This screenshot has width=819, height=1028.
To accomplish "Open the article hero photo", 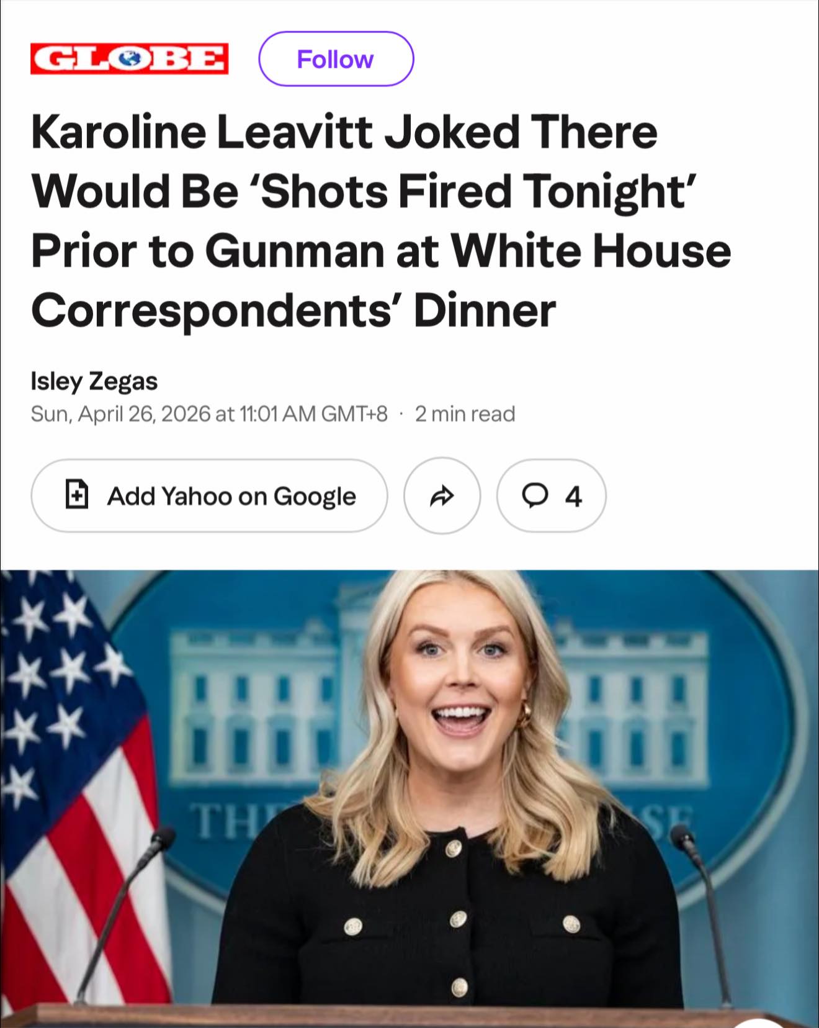I will click(x=409, y=798).
